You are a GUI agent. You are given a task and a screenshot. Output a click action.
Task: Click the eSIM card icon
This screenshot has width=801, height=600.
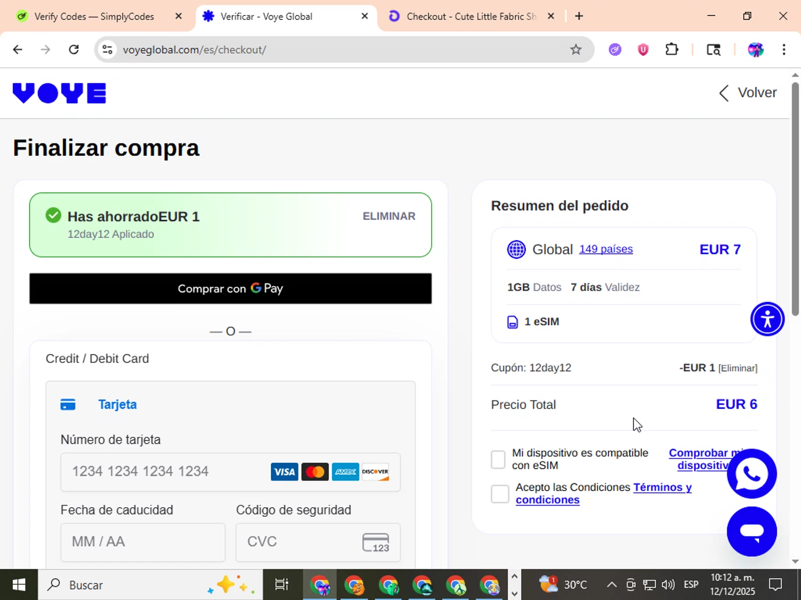(x=512, y=322)
